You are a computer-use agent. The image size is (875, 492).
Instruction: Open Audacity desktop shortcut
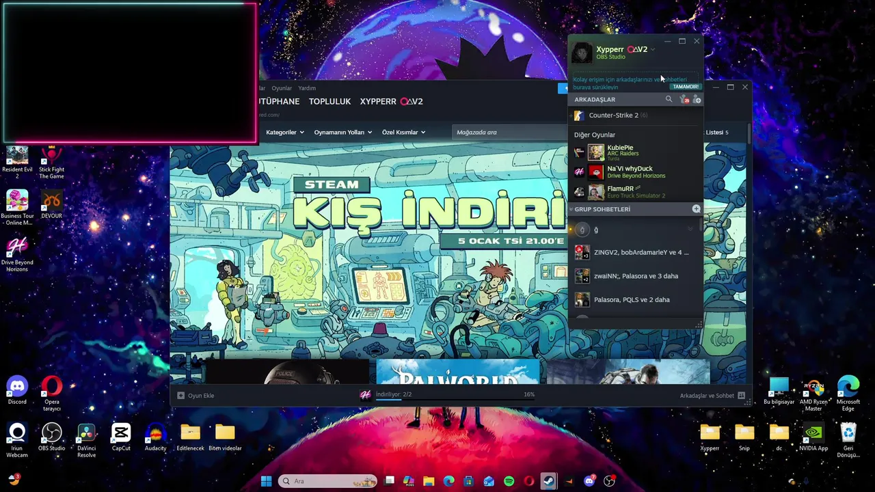click(156, 437)
